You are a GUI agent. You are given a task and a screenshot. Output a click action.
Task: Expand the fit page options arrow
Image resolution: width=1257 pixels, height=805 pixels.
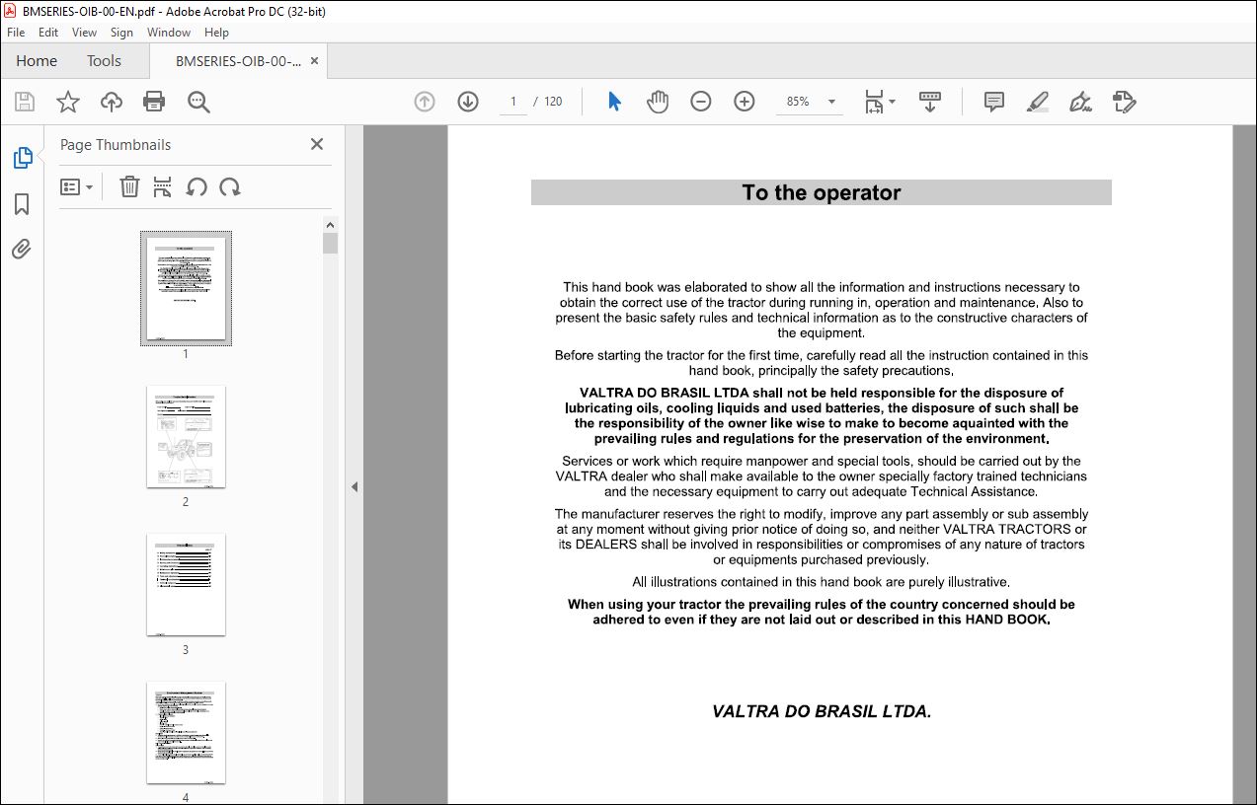(x=893, y=102)
